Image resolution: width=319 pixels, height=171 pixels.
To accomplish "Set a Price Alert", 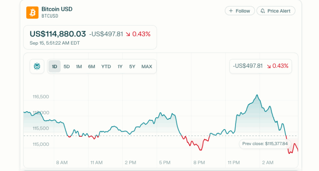I will (276, 11).
